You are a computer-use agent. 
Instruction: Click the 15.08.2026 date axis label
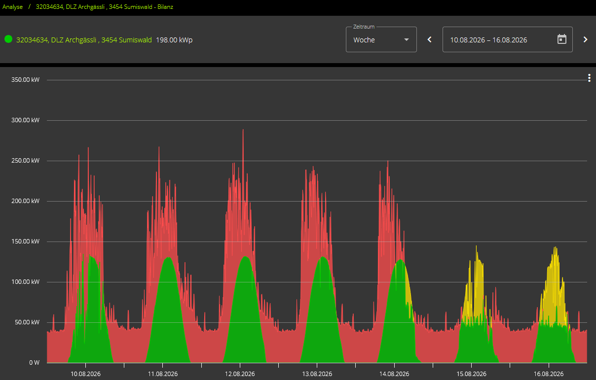click(471, 374)
